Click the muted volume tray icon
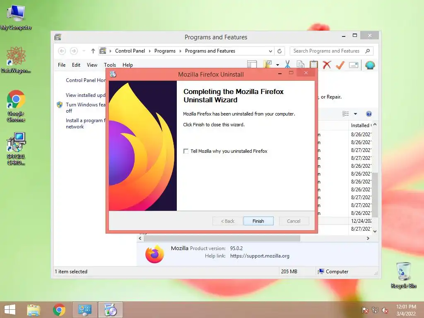 (385, 311)
